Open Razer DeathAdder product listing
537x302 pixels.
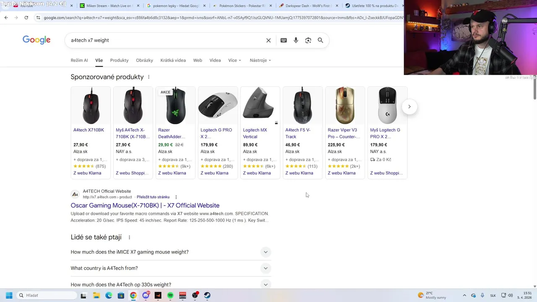point(175,133)
